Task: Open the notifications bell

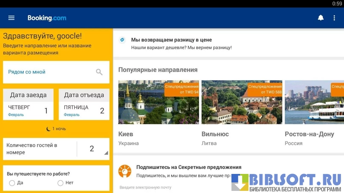Action: (x=321, y=18)
